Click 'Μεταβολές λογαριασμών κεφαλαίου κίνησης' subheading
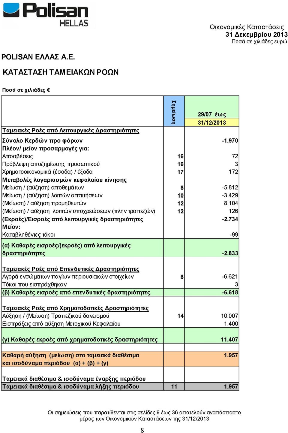 click(64, 180)
